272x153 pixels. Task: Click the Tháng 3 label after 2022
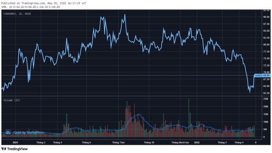(x=222, y=142)
